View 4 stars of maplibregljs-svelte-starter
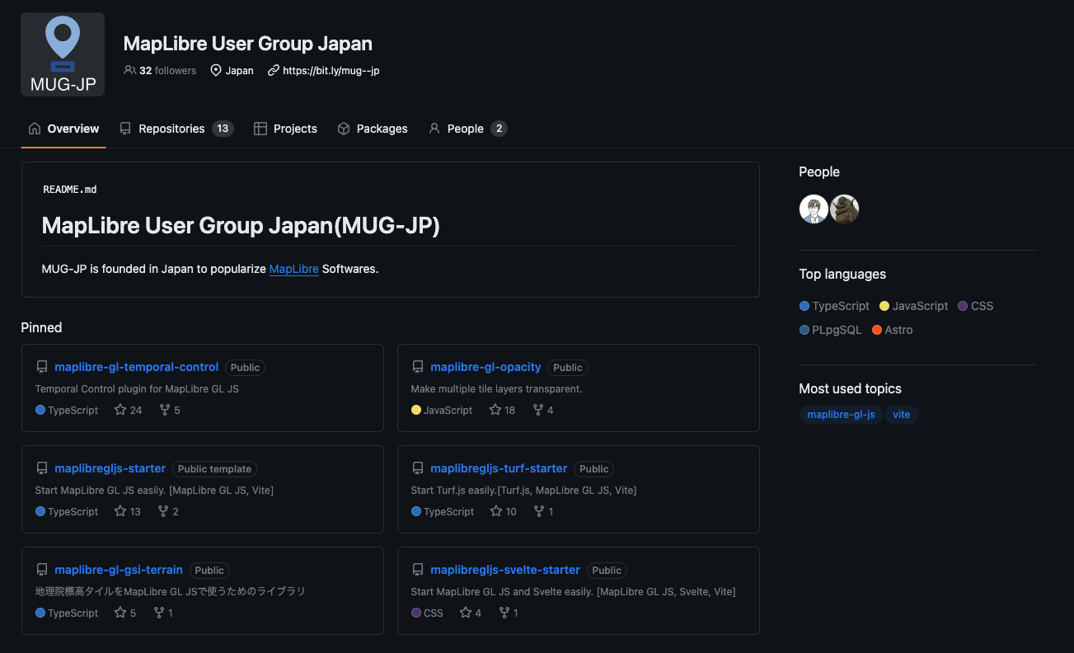 tap(471, 613)
